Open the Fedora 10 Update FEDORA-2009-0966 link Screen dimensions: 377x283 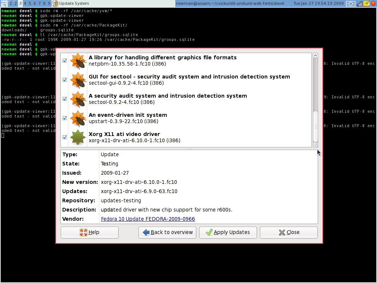pos(148,219)
